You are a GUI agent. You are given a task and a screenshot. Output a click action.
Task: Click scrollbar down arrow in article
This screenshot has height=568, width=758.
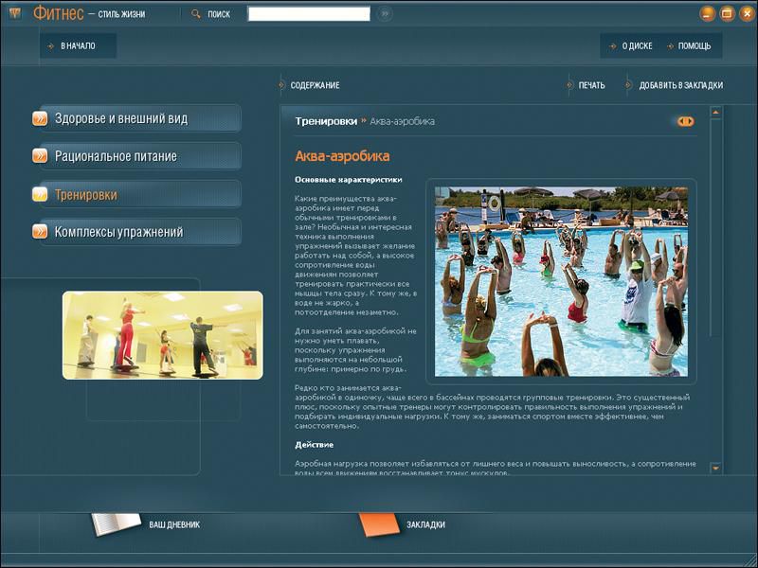click(x=715, y=468)
